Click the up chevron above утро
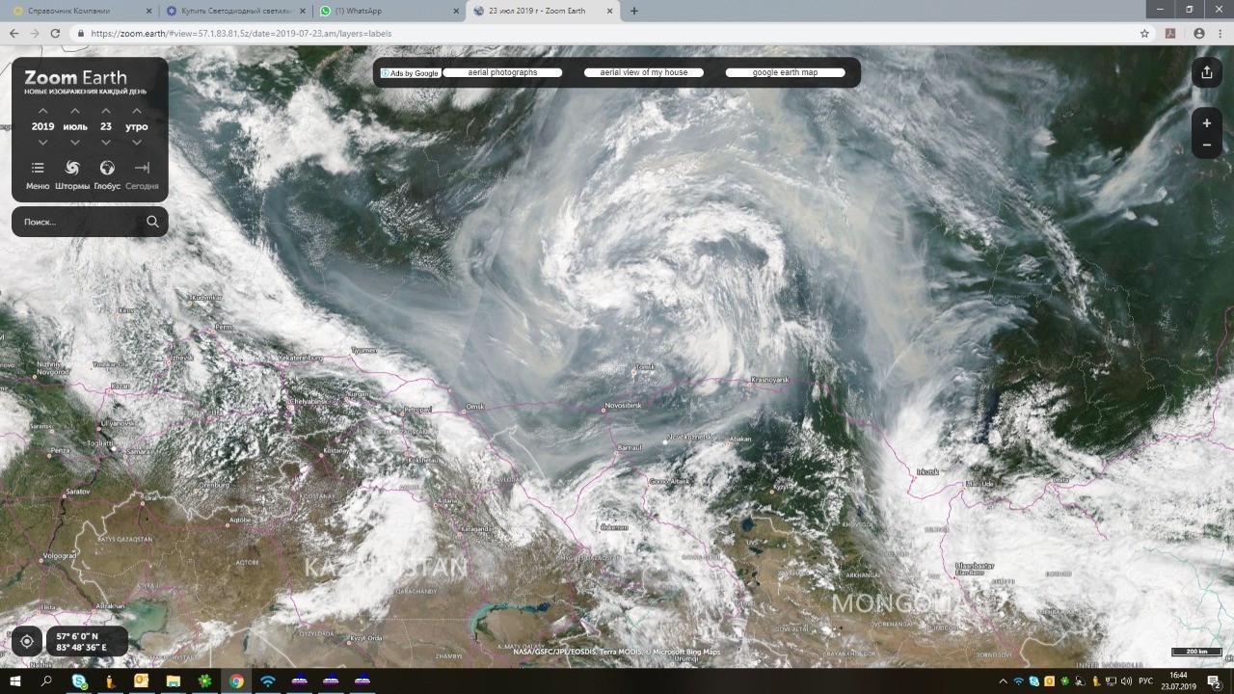The image size is (1234, 694). point(137,111)
